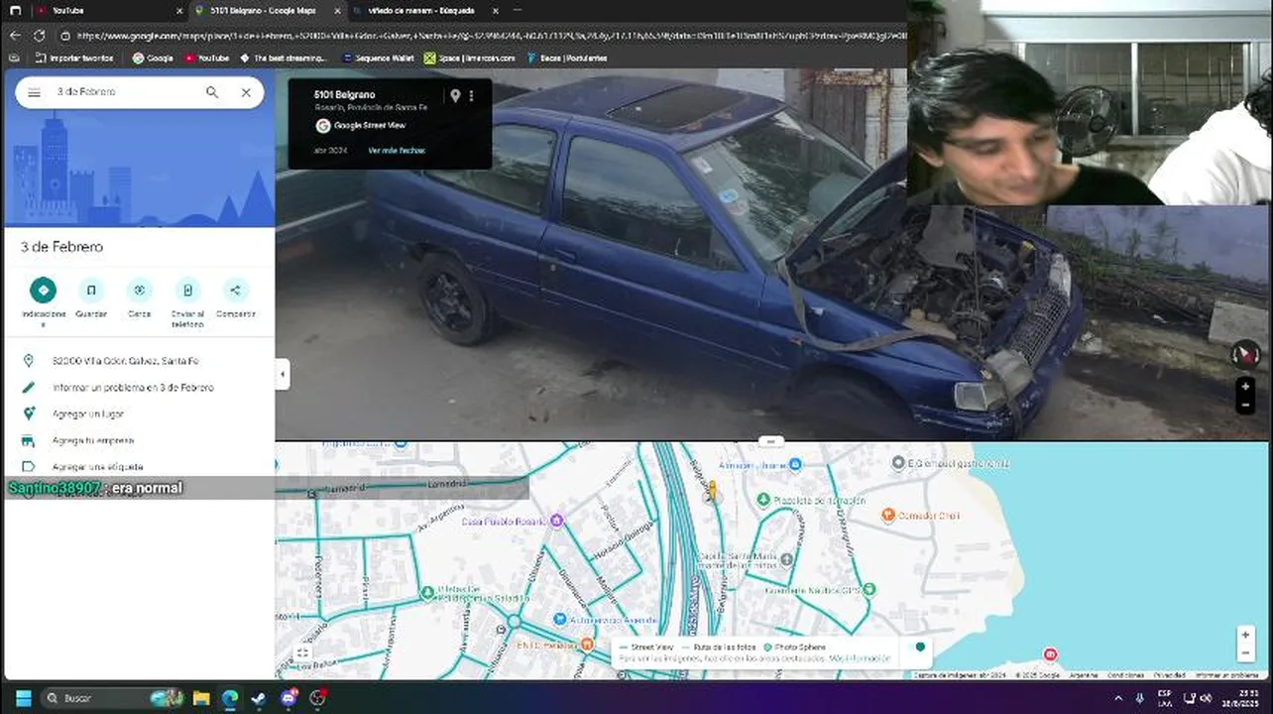This screenshot has width=1273, height=714.
Task: Zoom out on the lower map
Action: tap(1245, 653)
